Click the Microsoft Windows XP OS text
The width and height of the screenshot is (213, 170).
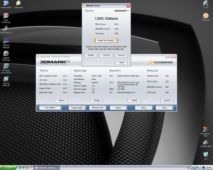click(126, 92)
